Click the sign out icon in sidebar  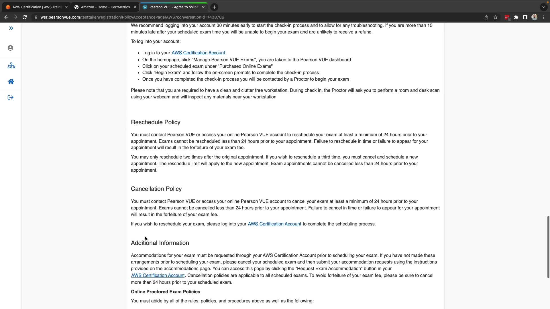11,98
